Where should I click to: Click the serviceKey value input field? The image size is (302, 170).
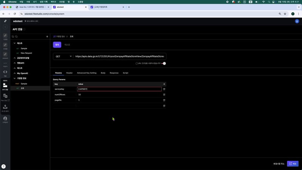click(x=119, y=89)
